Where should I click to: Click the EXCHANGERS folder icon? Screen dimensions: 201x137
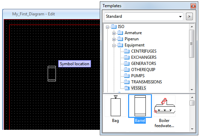(127, 57)
